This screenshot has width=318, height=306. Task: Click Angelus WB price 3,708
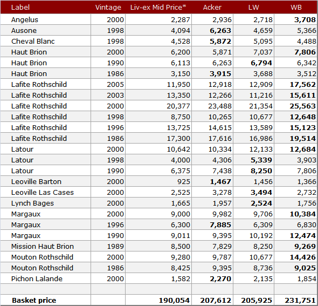pos(305,19)
